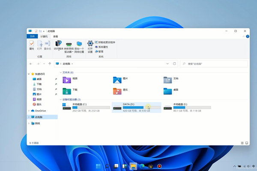
Task: Open Microsoft Edge from the taskbar
Action: [x=142, y=166]
